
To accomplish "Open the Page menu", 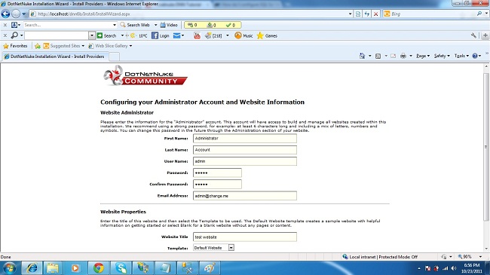I will coord(423,56).
